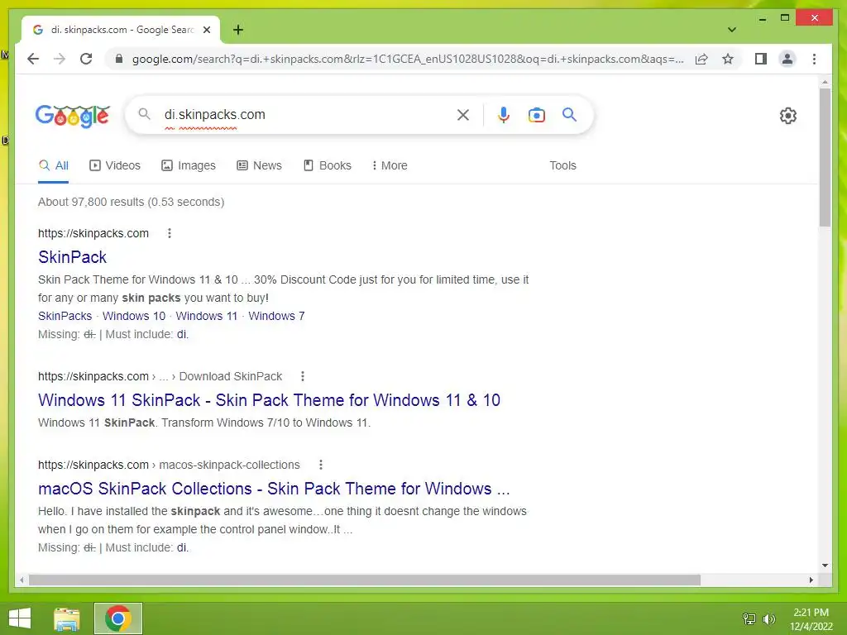Switch to News results

point(259,165)
